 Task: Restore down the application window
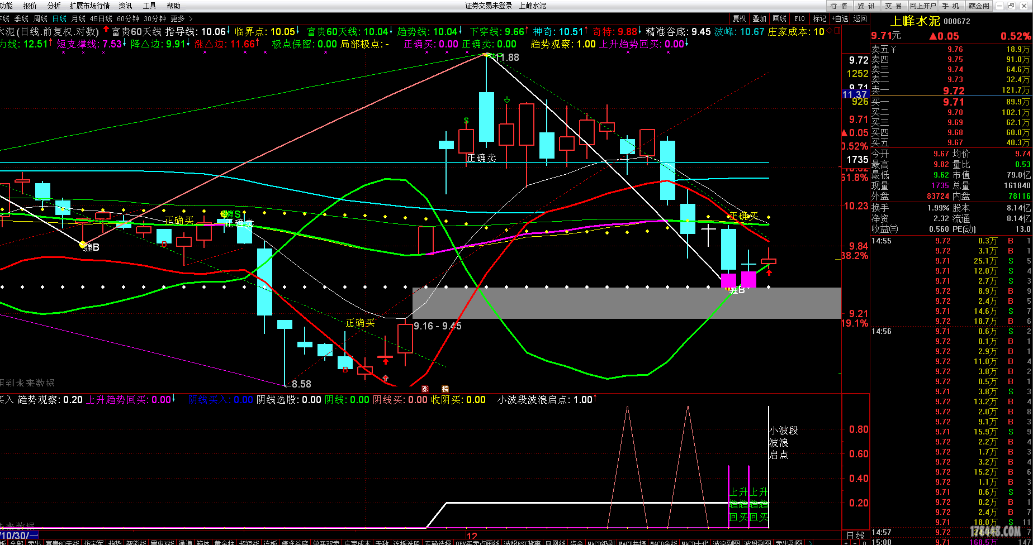1011,6
